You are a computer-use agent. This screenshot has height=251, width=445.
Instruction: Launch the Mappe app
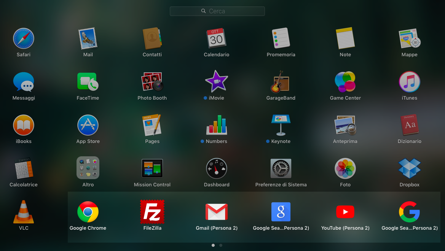point(409,38)
